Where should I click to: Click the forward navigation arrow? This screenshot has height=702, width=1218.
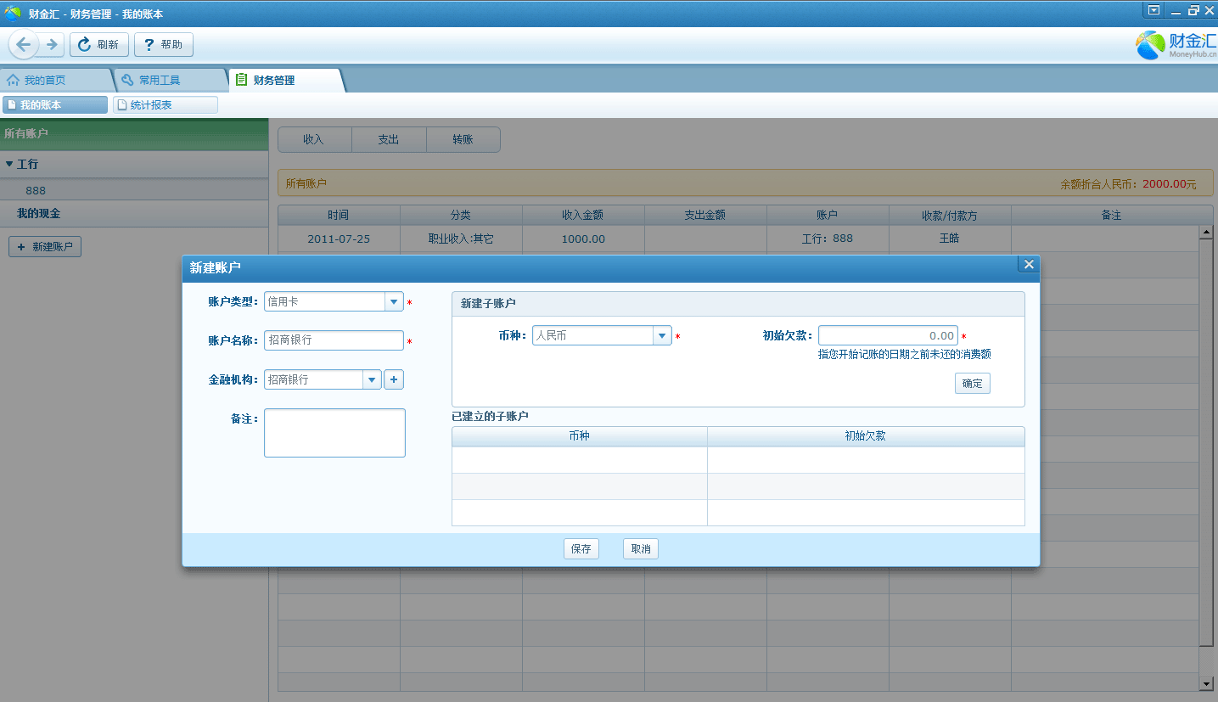(52, 45)
